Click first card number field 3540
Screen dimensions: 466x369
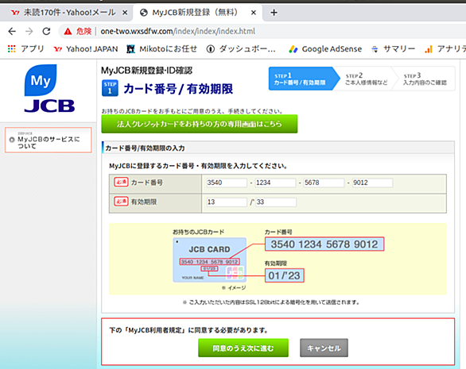coord(227,183)
